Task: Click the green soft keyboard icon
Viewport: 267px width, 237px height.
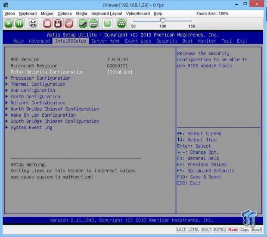Action: 93,23
